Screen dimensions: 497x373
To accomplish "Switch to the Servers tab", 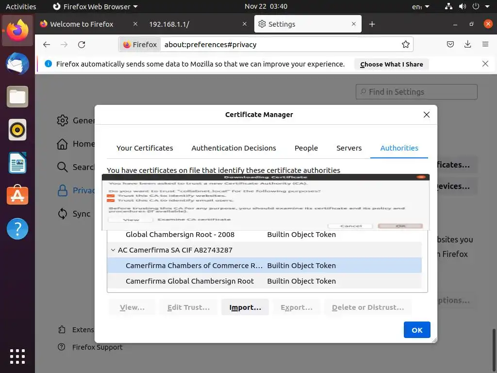I will pyautogui.click(x=349, y=148).
